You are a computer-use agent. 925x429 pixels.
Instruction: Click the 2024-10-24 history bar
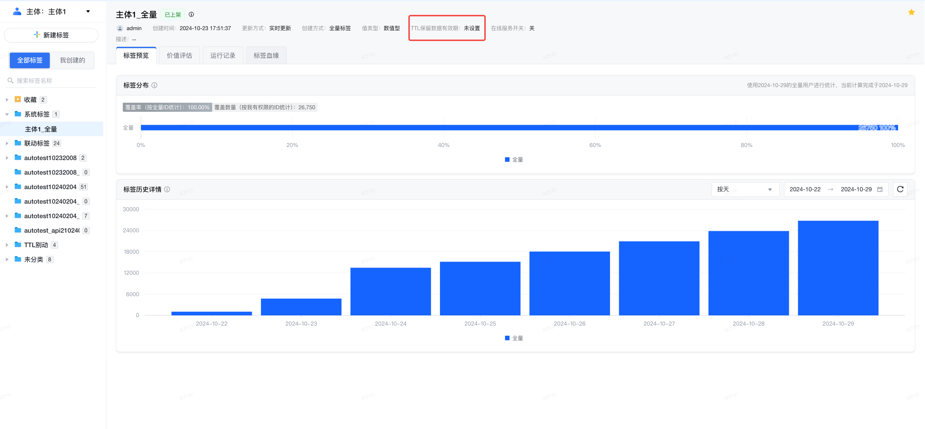(391, 291)
